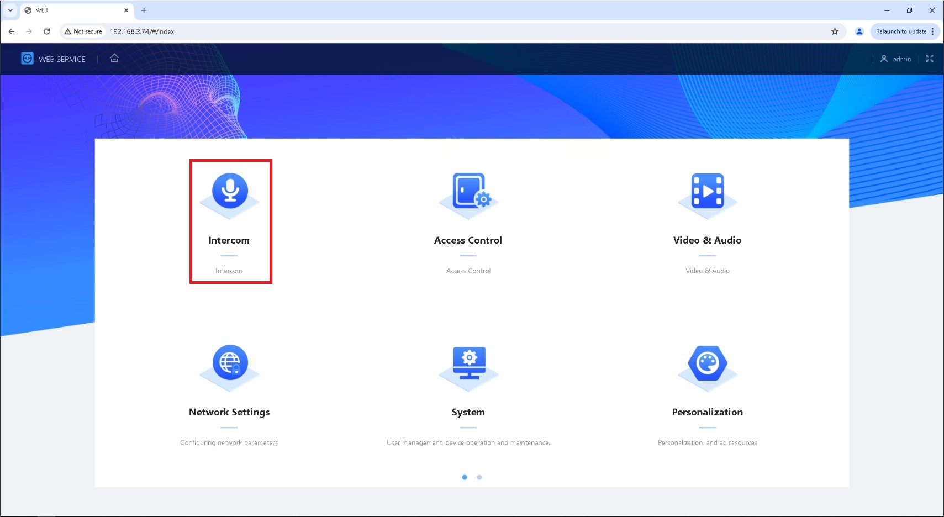
Task: Click small 'Video & Audio' subtitle text
Action: [708, 271]
